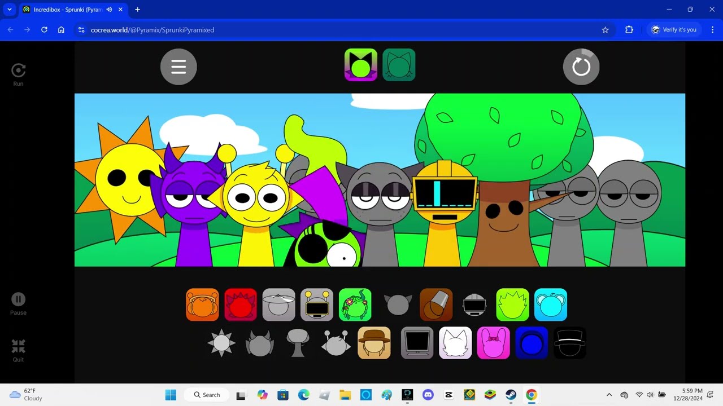723x406 pixels.
Task: Open the Windows Start menu
Action: click(171, 395)
